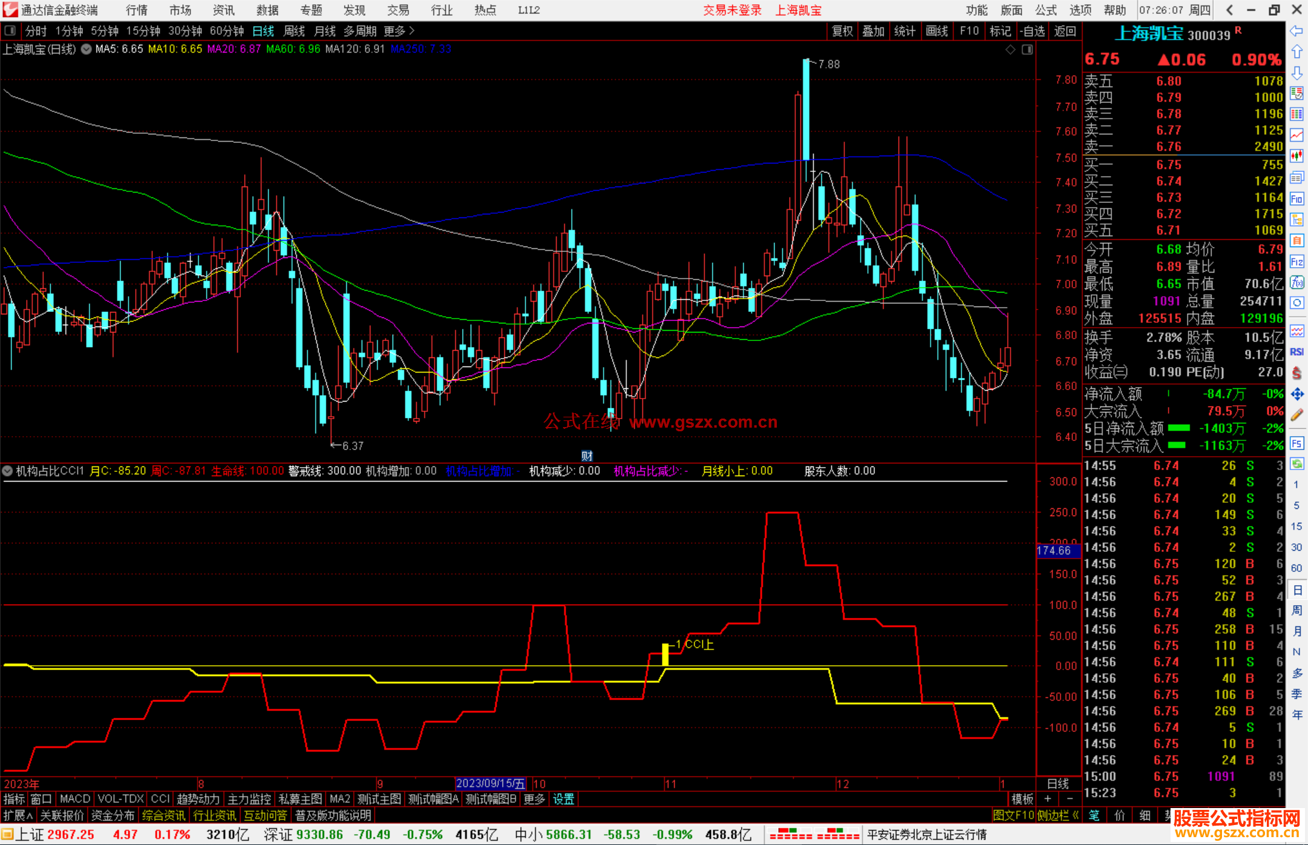Screen dimensions: 1308x845
Task: Switch to the 日线 daily period
Action: click(263, 31)
